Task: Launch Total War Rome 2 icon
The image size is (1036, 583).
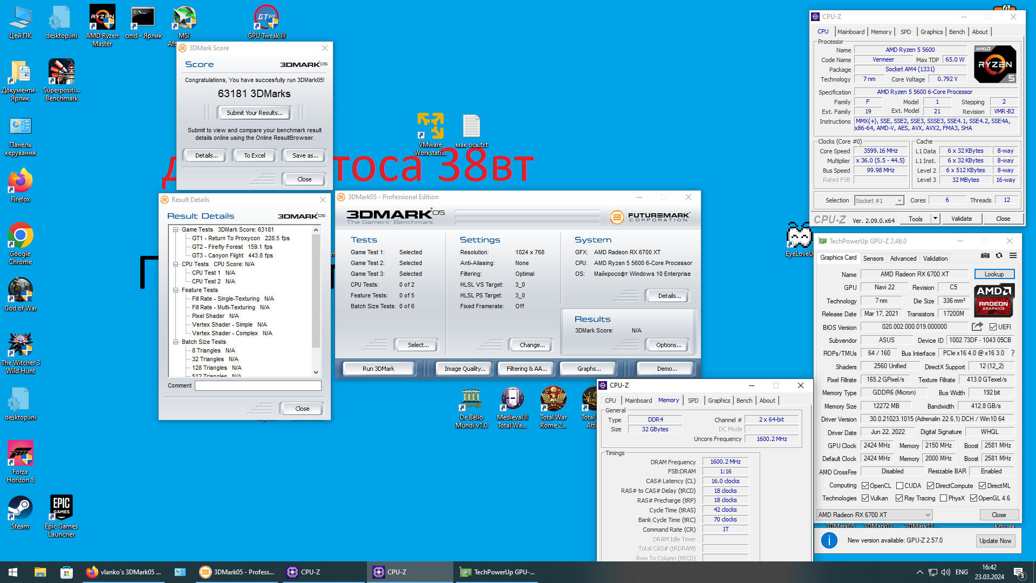Action: tap(554, 408)
